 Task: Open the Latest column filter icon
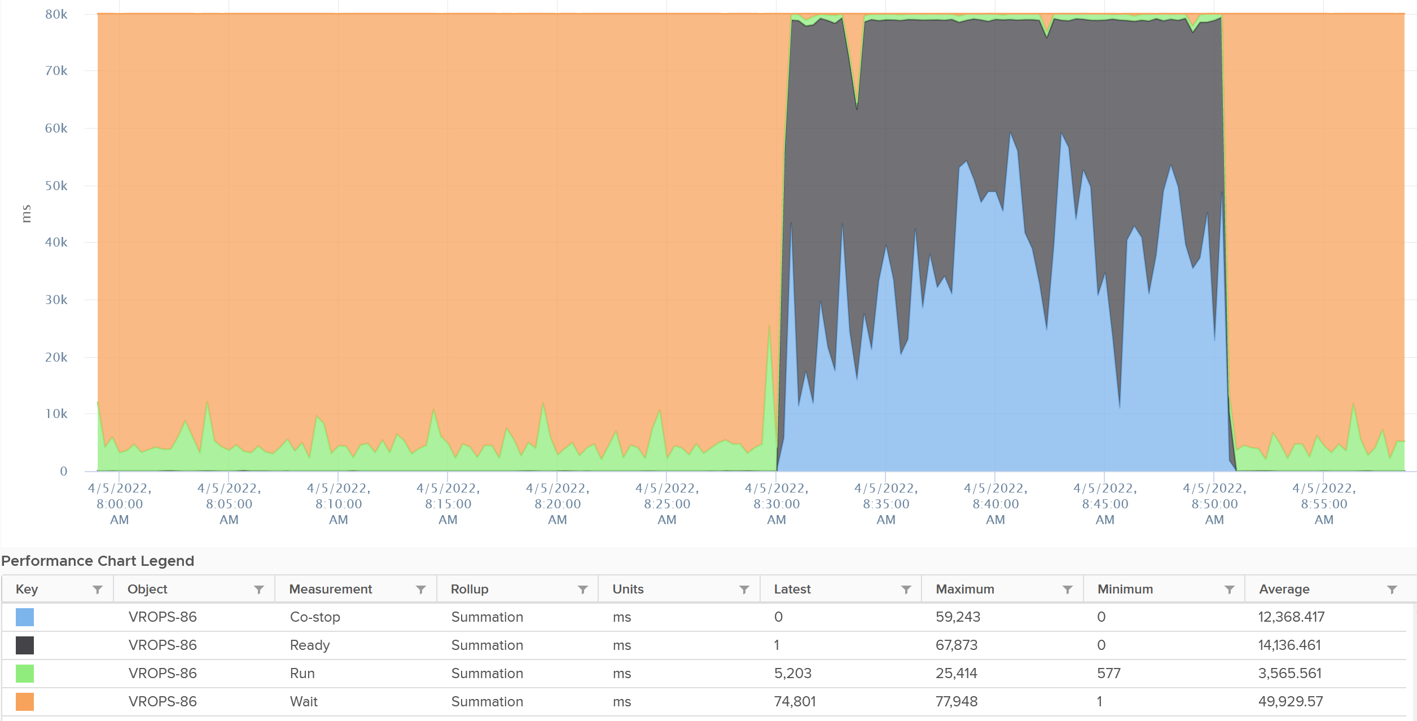[x=906, y=590]
